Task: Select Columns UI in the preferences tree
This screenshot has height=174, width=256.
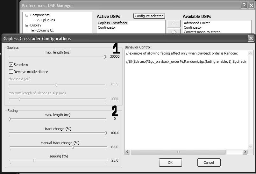Action: [x=45, y=30]
